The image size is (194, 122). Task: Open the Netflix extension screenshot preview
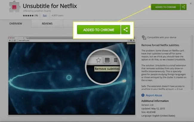tap(72, 75)
